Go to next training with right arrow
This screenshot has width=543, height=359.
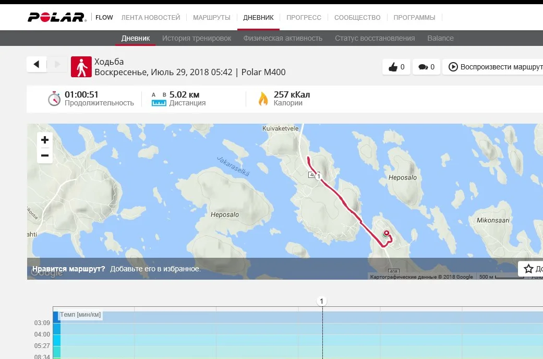pos(57,64)
